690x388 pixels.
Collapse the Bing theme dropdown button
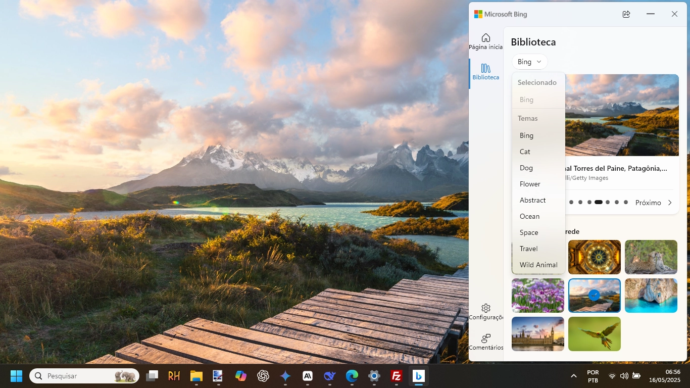(529, 62)
